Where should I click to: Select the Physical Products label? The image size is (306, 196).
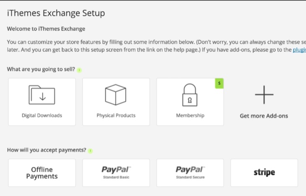pyautogui.click(x=116, y=116)
